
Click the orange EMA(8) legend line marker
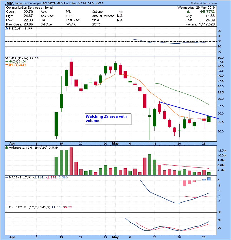pyautogui.click(x=7, y=64)
